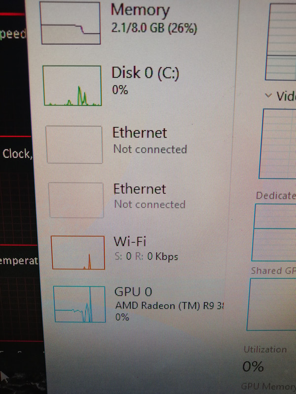Image resolution: width=296 pixels, height=394 pixels.
Task: Click the Clock label in the dark window
Action: tap(17, 154)
